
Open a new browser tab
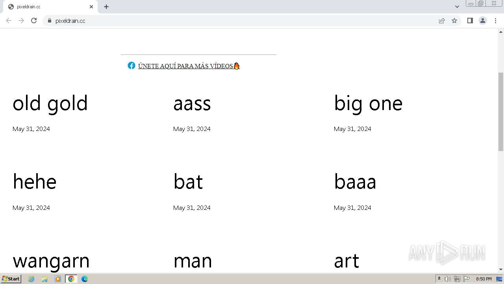tap(106, 7)
